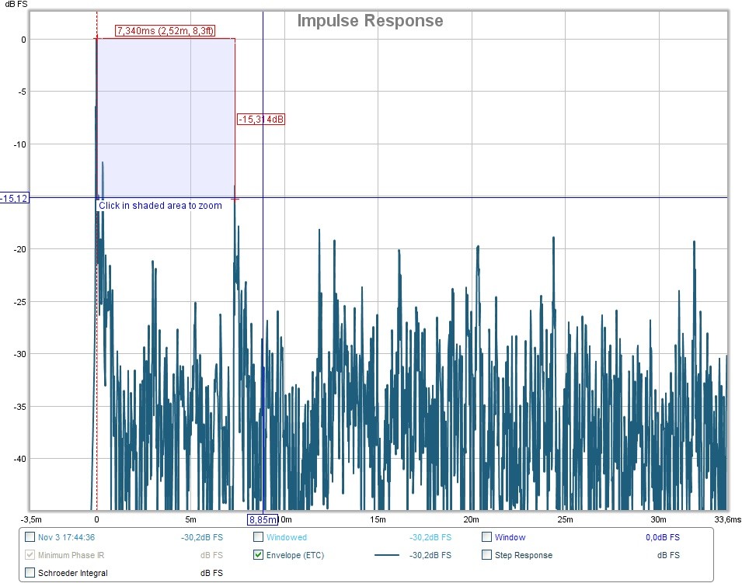Click the "-20" vertical axis label
Viewport: 742px width, 583px height.
click(x=20, y=249)
